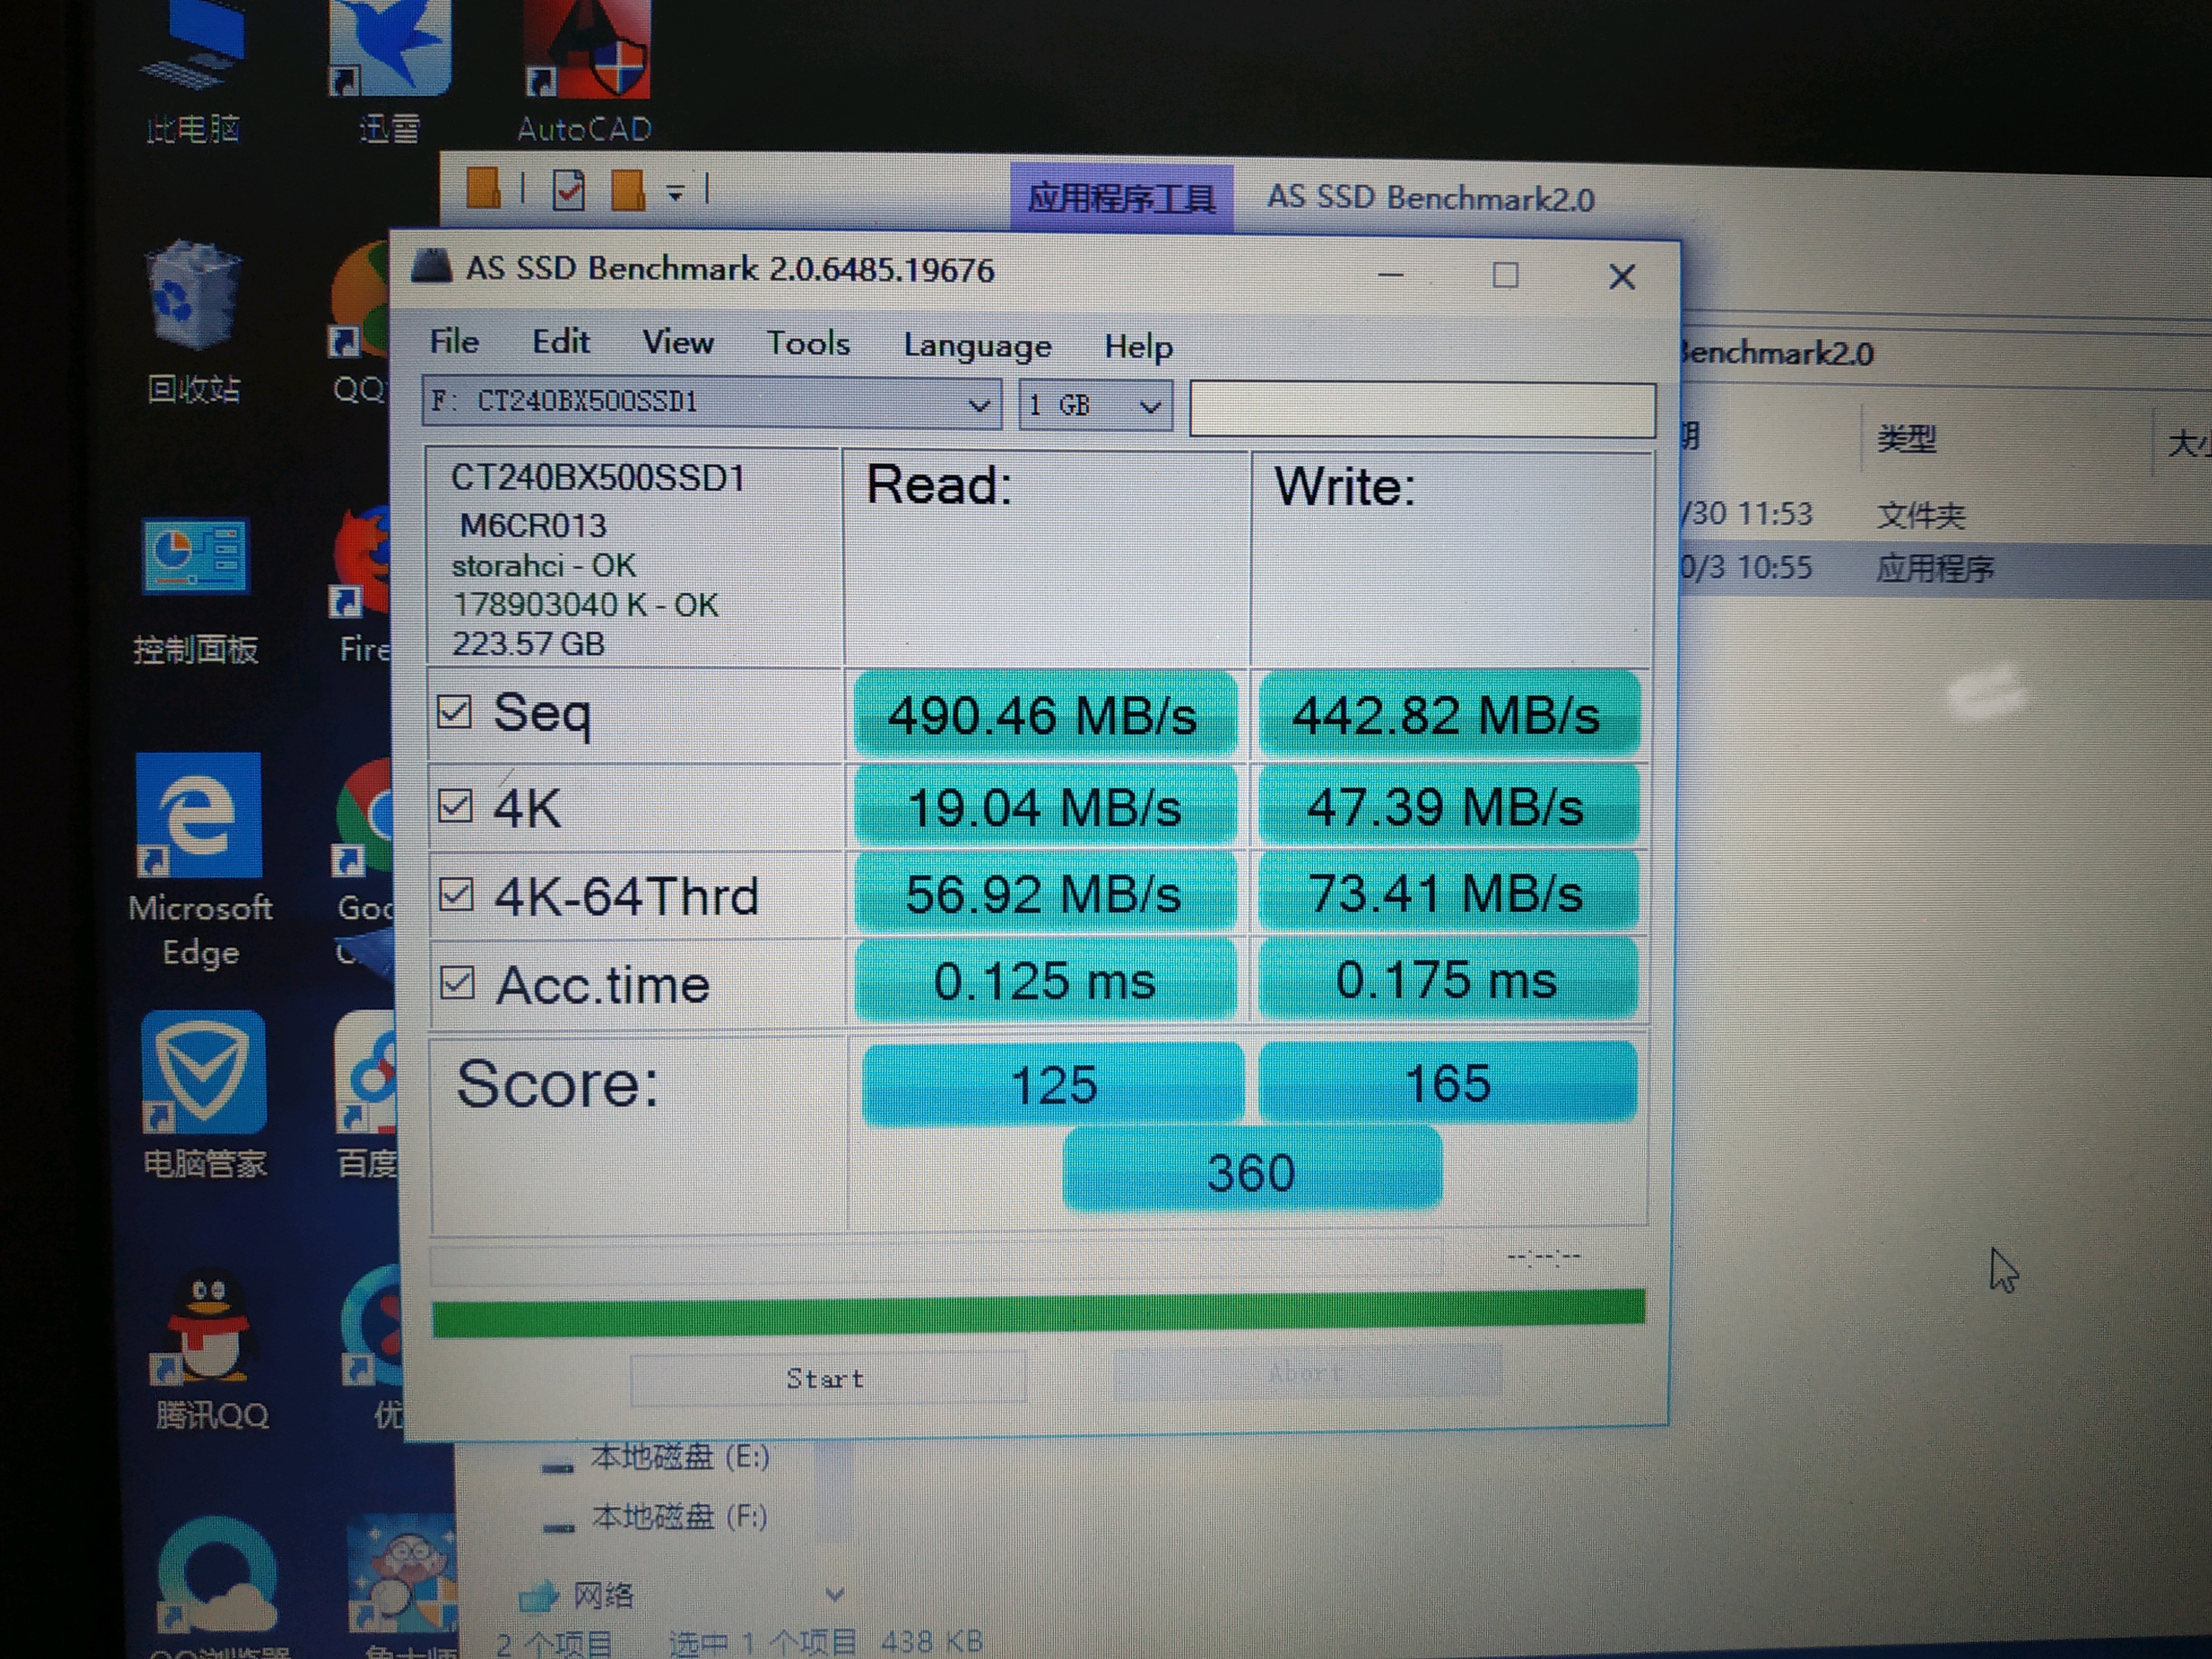
Task: Click the 4K-64Thrd write result 73.41 MB/s
Action: [1447, 892]
